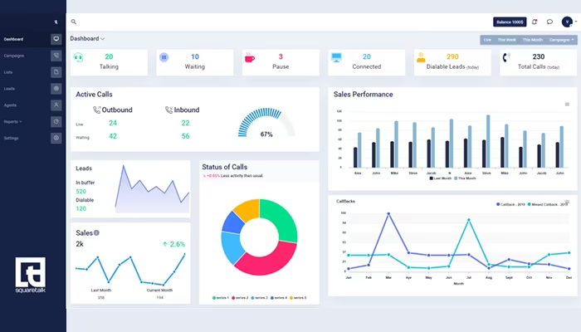The width and height of the screenshot is (581, 332).
Task: Toggle the This Month legend in Sales Performance
Action: click(x=465, y=178)
